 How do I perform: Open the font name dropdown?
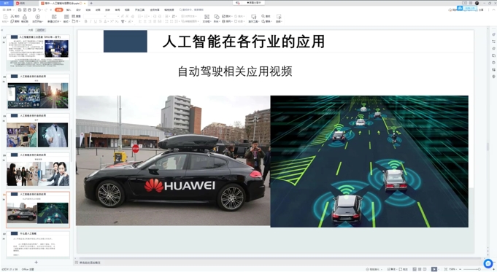(x=94, y=16)
